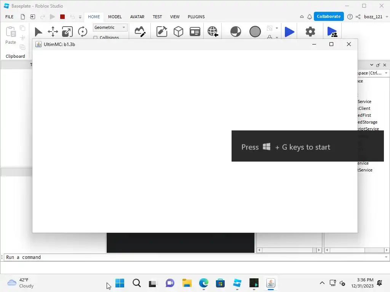Open Game Settings gear icon
This screenshot has width=390, height=292.
click(x=310, y=32)
